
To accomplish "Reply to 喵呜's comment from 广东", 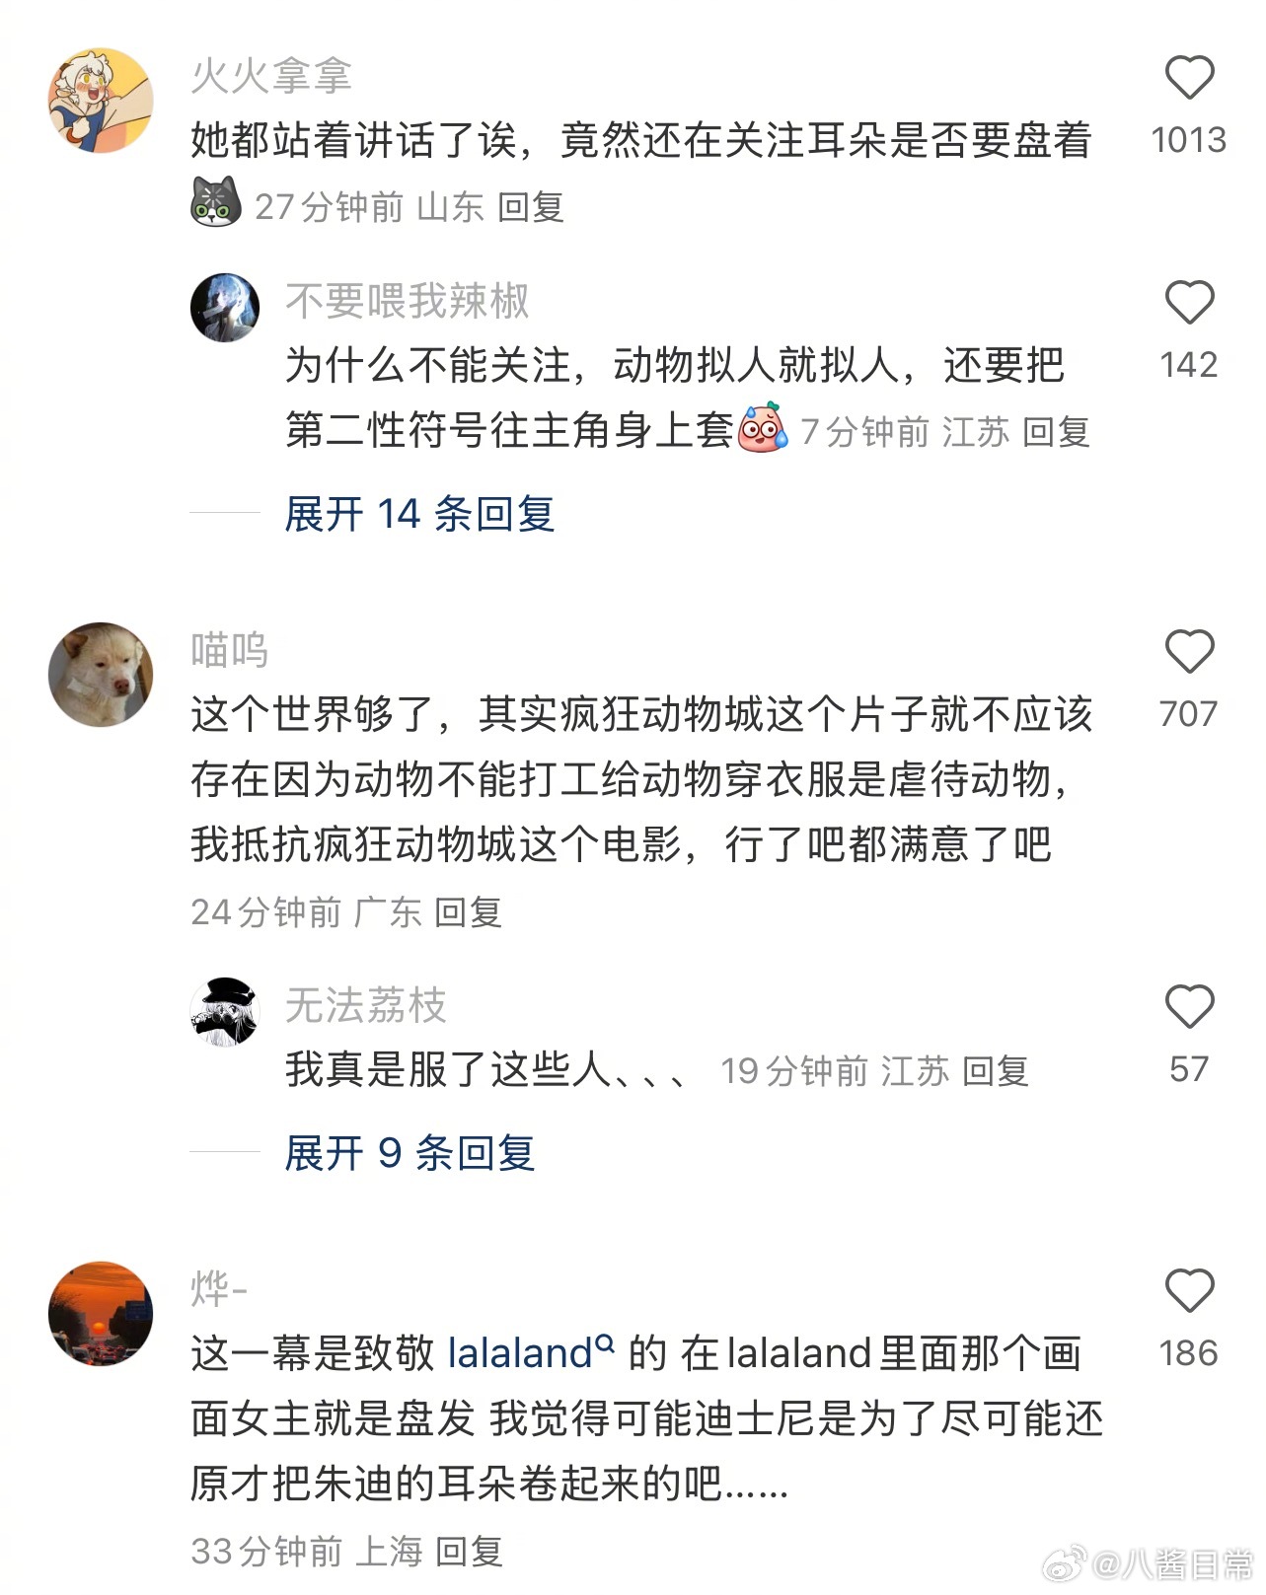I will pyautogui.click(x=469, y=912).
